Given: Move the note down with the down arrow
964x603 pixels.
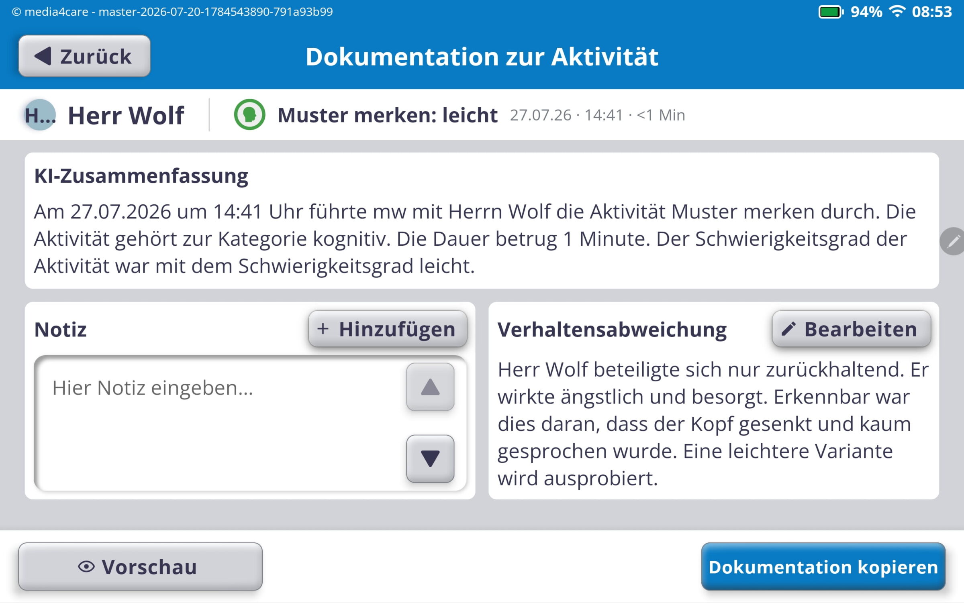Looking at the screenshot, I should point(430,458).
